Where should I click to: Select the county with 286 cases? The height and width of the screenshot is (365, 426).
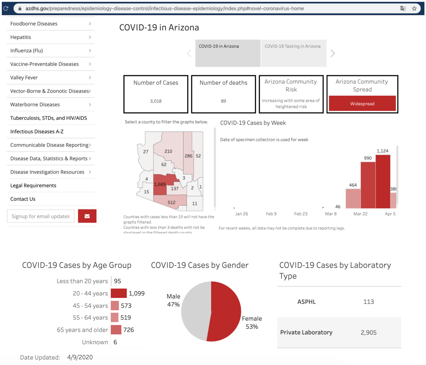[x=188, y=156]
